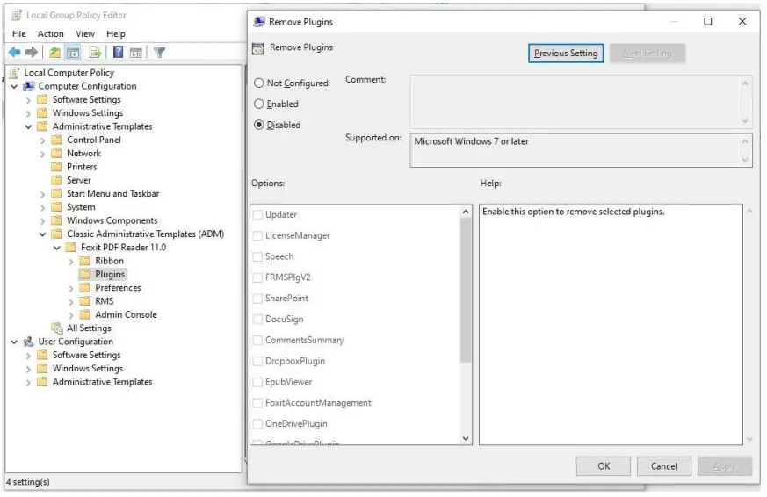This screenshot has height=497, width=767.
Task: Expand the Network node
Action: click(x=42, y=154)
